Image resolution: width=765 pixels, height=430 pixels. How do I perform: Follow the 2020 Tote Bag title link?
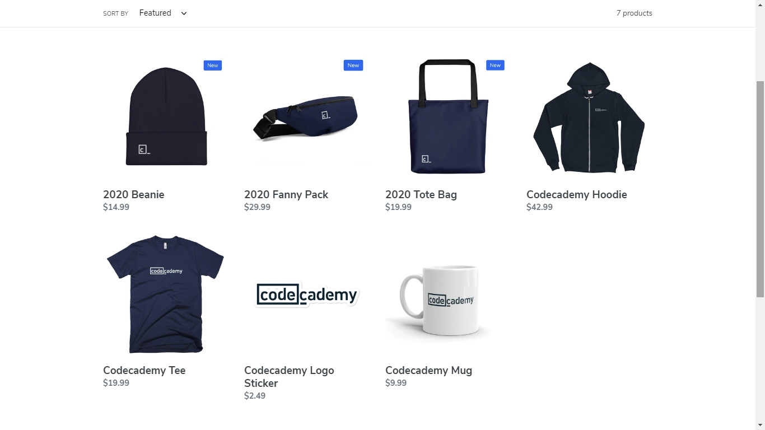click(421, 195)
